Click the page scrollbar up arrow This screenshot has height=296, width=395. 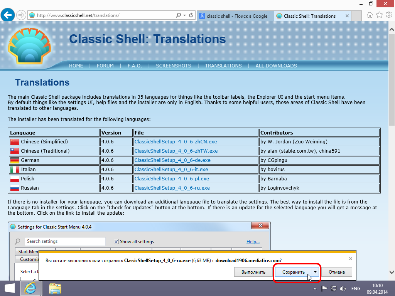[x=392, y=29]
